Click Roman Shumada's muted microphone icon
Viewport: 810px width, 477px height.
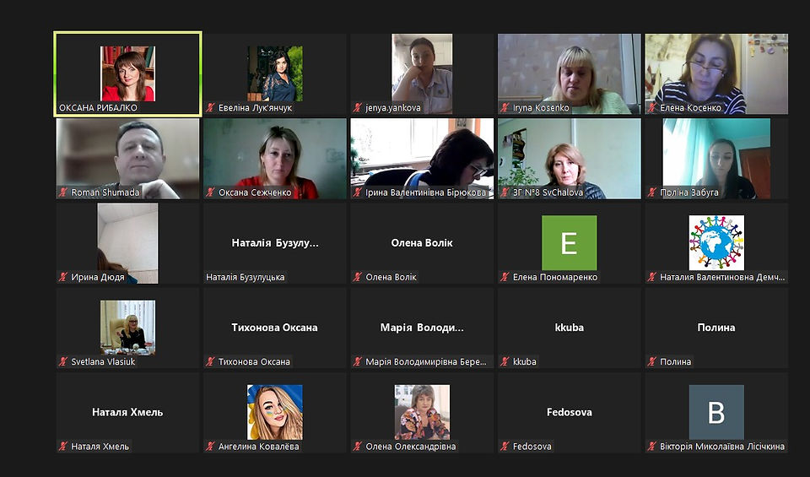pos(63,192)
